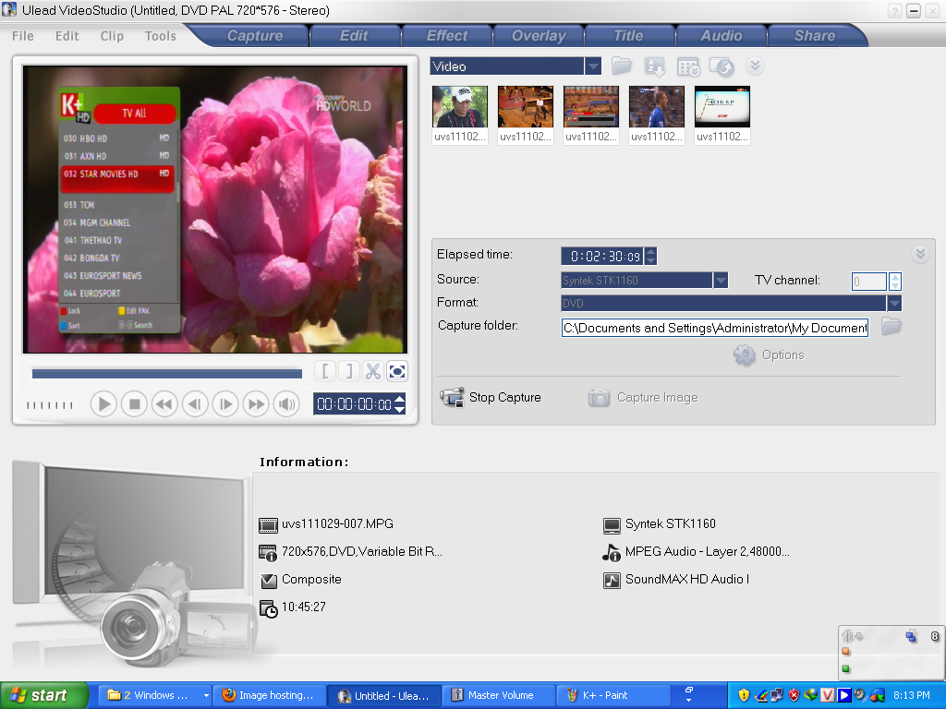Open the Edit menu in menu bar
Image resolution: width=946 pixels, height=709 pixels.
(x=67, y=36)
